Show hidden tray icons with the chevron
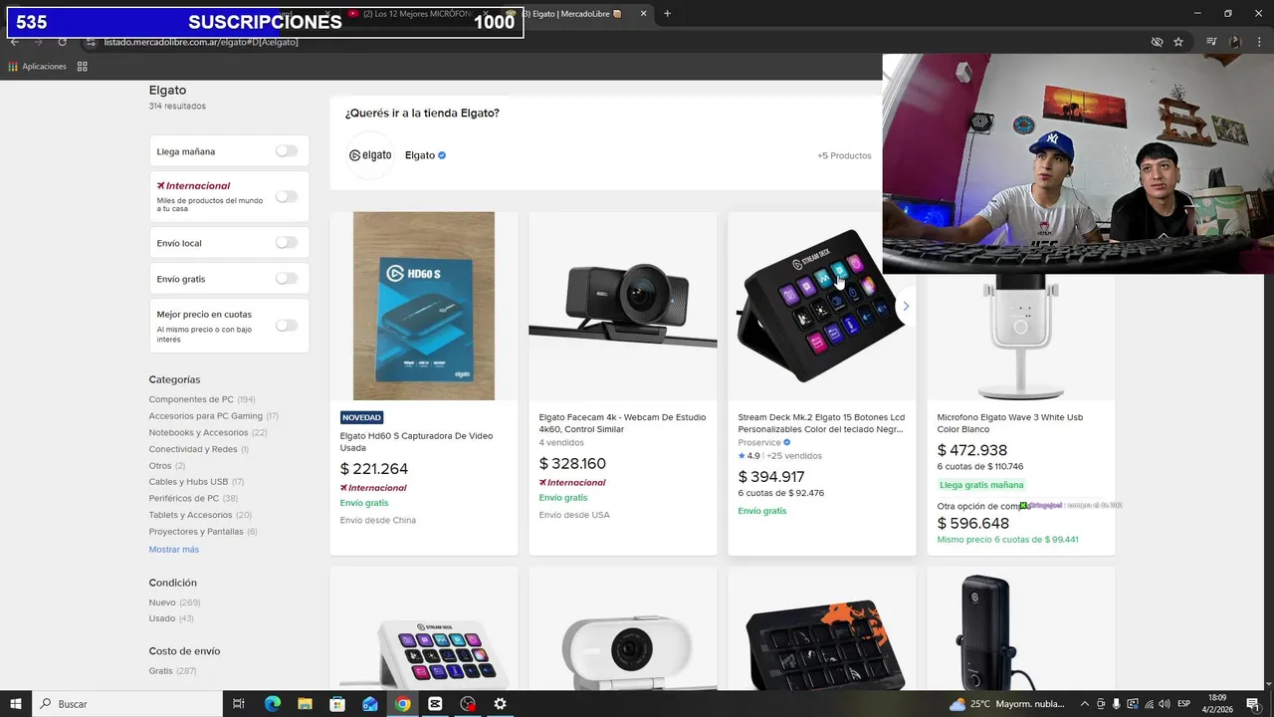 (1085, 704)
